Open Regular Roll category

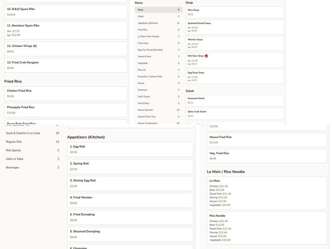pos(32,142)
